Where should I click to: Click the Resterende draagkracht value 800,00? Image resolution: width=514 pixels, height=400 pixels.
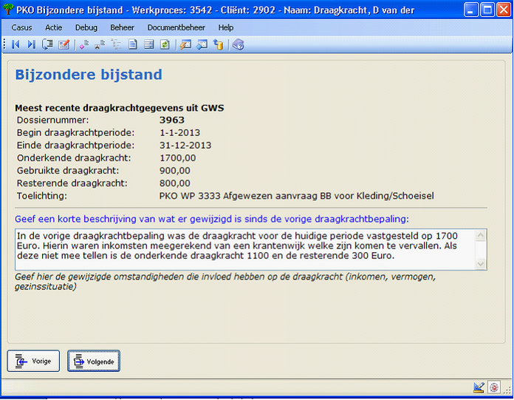175,183
